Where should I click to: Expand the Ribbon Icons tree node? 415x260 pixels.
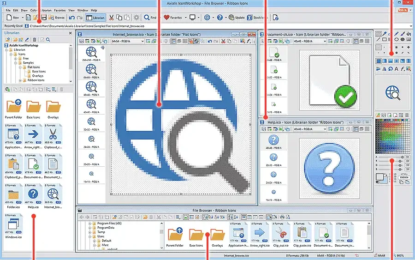20,80
